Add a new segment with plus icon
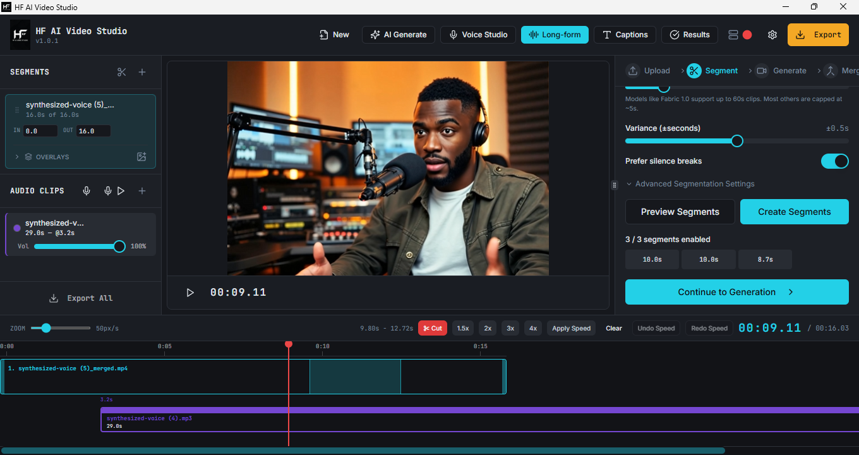Viewport: 859px width, 455px height. [142, 72]
